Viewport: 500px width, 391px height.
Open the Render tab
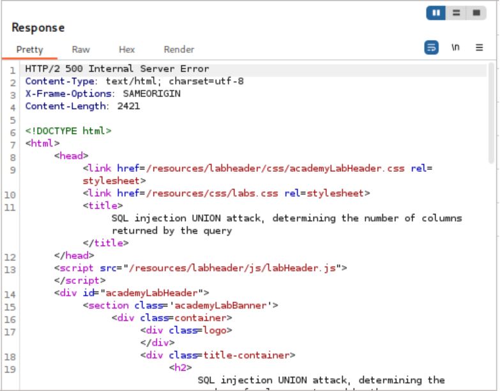(x=179, y=50)
